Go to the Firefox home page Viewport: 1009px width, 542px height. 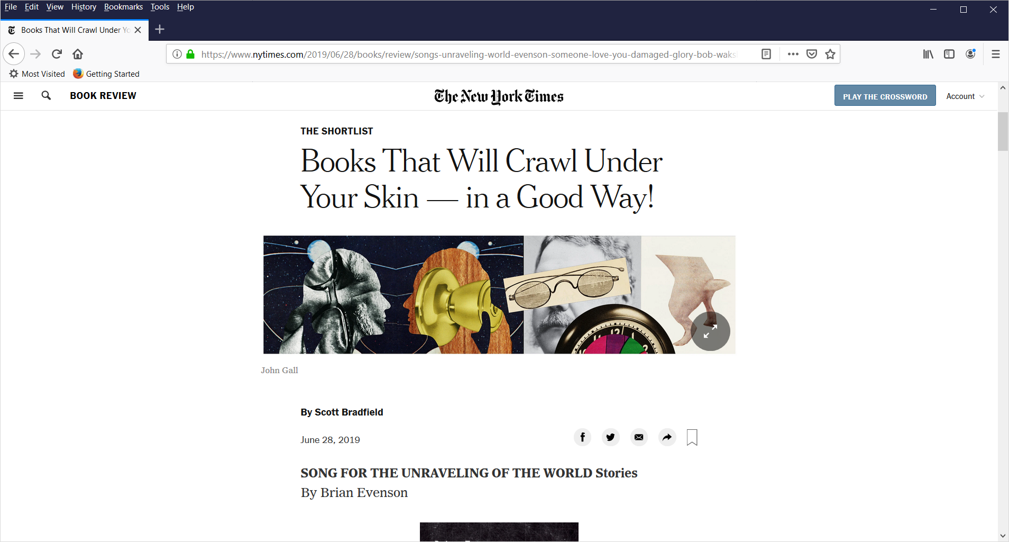[78, 54]
